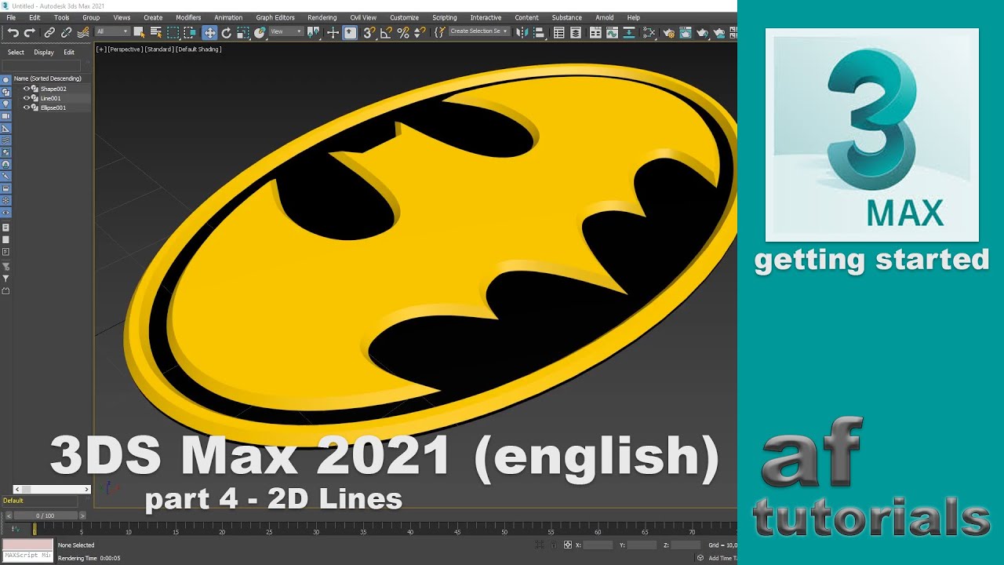Open the viewport [+] general menu

pyautogui.click(x=100, y=49)
